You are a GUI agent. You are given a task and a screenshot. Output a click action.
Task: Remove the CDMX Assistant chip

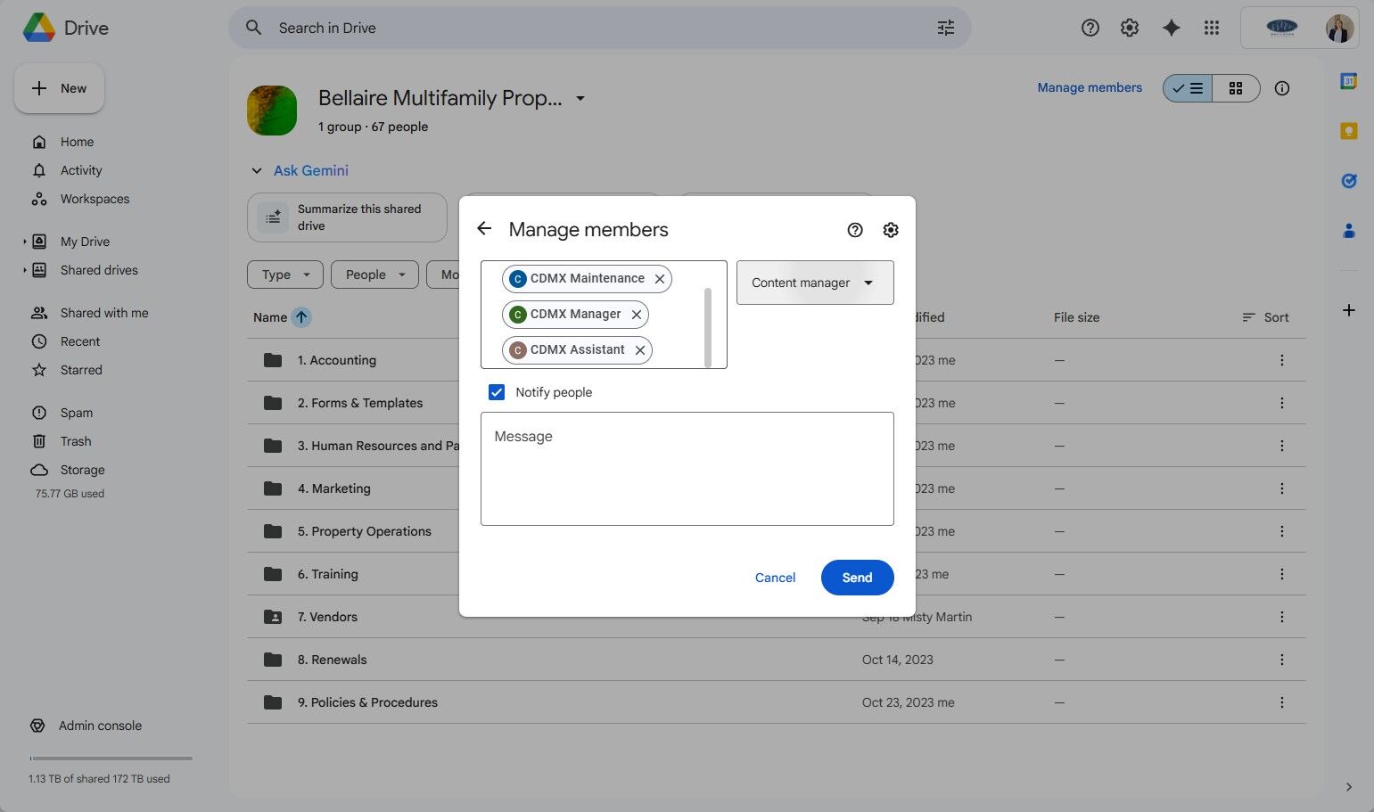point(640,350)
